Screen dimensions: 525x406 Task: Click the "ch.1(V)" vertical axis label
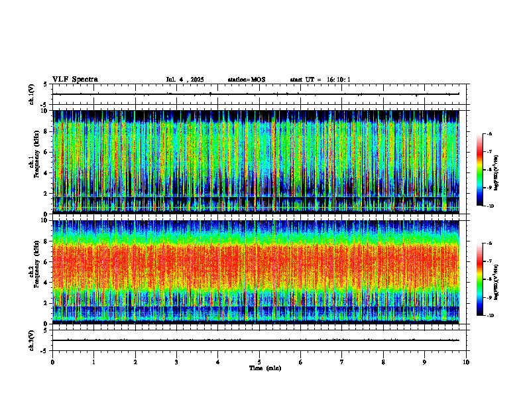coord(32,94)
